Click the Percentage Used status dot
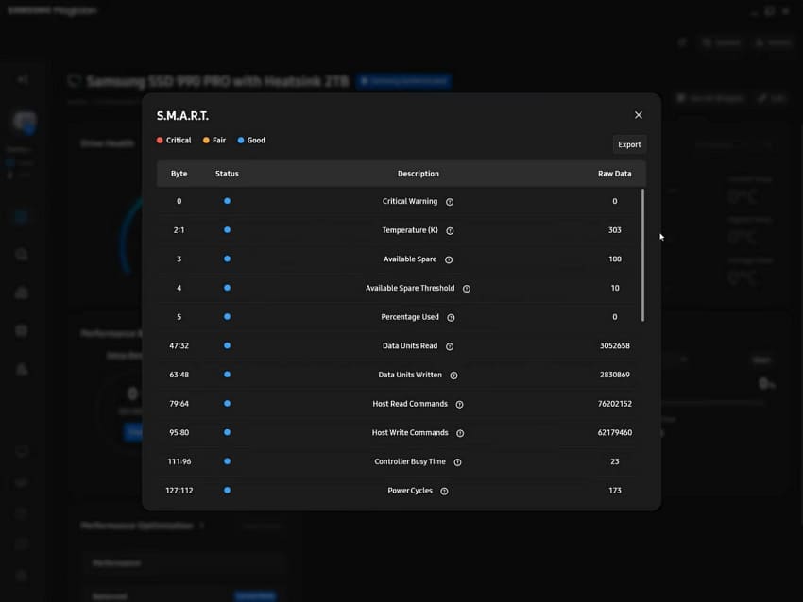 click(227, 317)
